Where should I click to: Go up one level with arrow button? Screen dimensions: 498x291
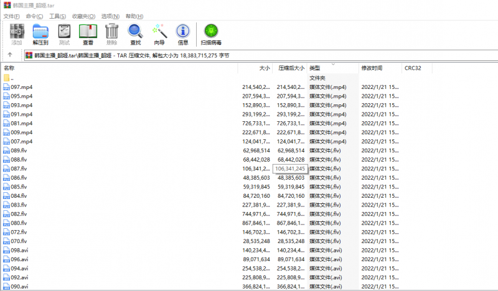10,55
